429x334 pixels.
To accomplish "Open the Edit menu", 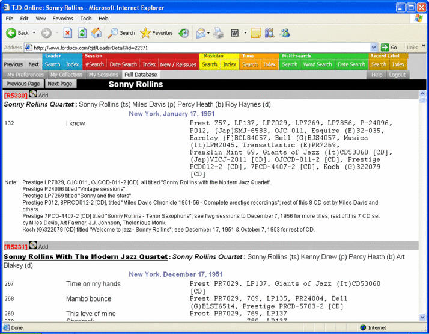I will pos(24,19).
